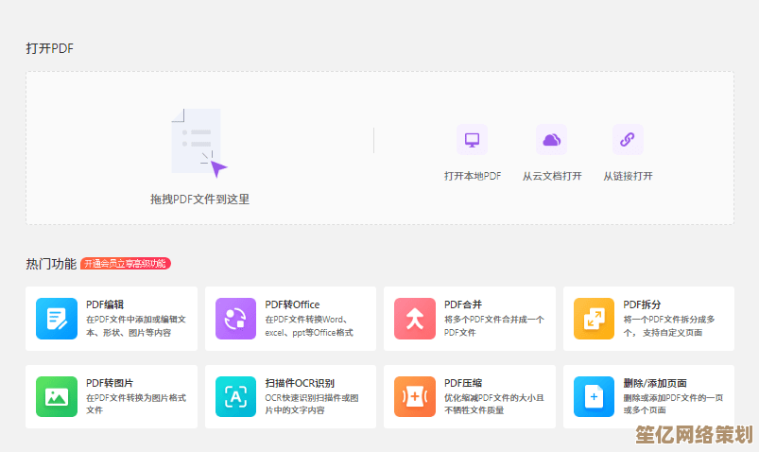Click the PDF压缩 orange compress icon

[x=414, y=397]
